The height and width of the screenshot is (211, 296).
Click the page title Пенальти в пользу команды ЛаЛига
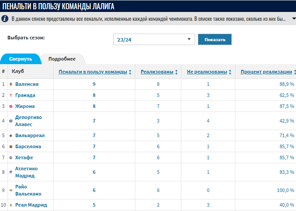point(58,6)
